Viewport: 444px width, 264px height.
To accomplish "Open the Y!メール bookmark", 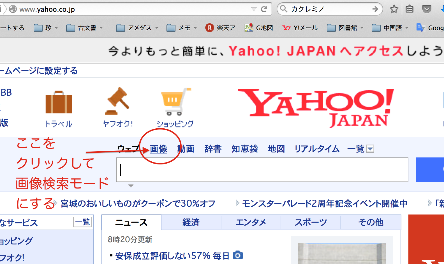I will 300,28.
